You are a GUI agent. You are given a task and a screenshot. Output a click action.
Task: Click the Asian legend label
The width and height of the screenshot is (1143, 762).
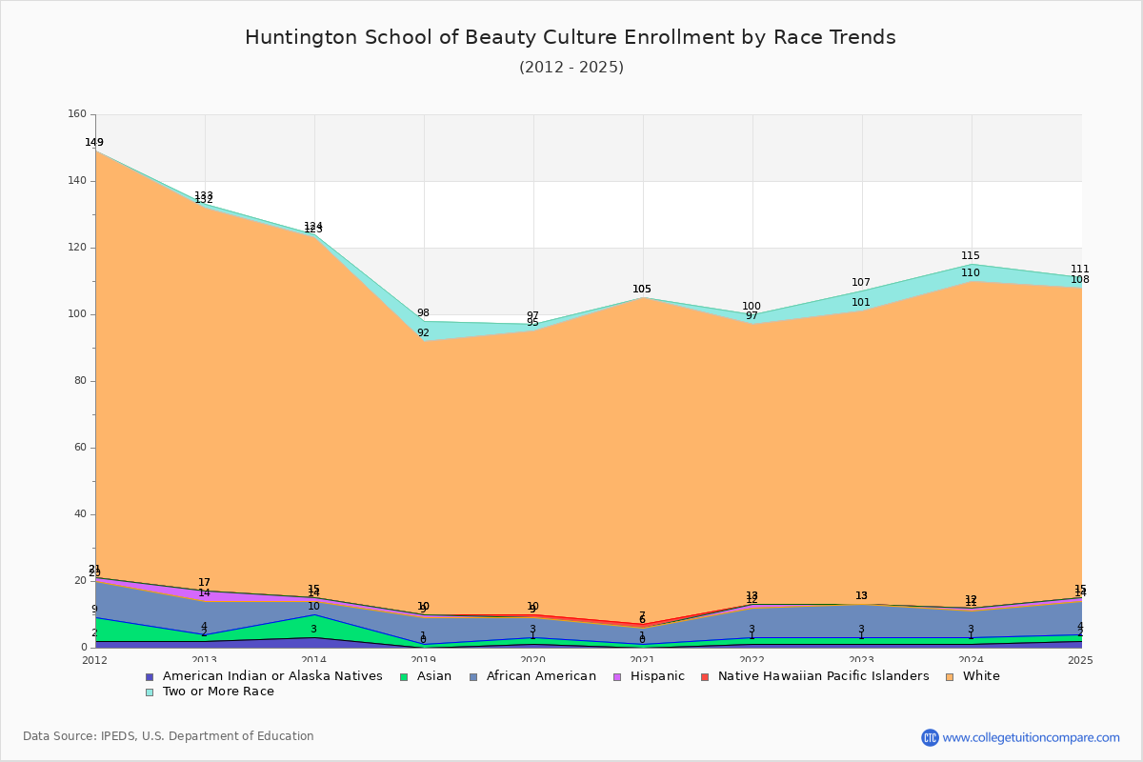(x=435, y=676)
